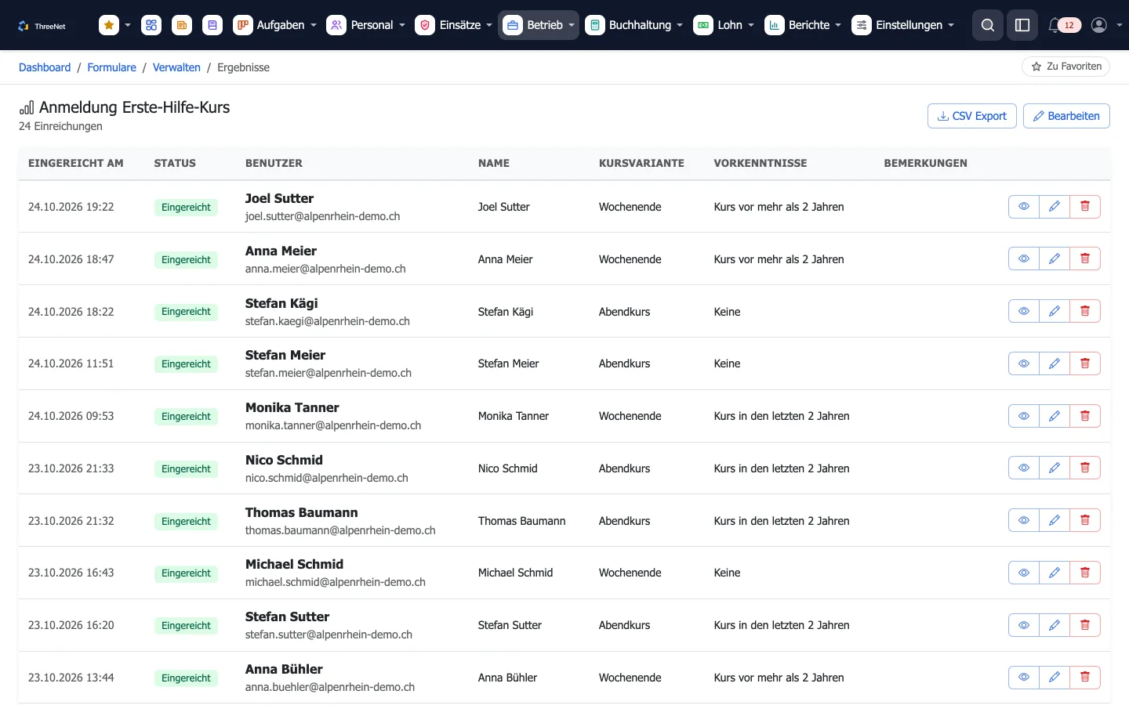The image size is (1129, 705).
Task: View Stefan Kägi's submission with eye icon
Action: click(x=1024, y=311)
